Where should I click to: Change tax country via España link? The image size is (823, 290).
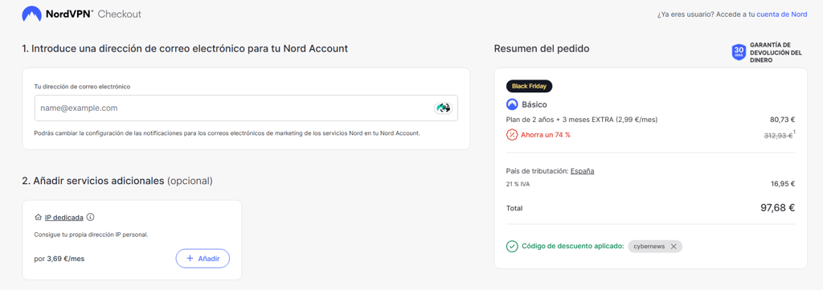582,171
